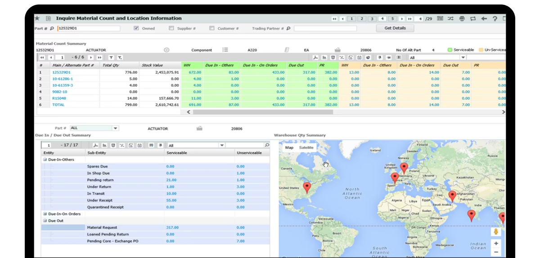Open the Trading Partner # search lookup icon

pos(288,28)
